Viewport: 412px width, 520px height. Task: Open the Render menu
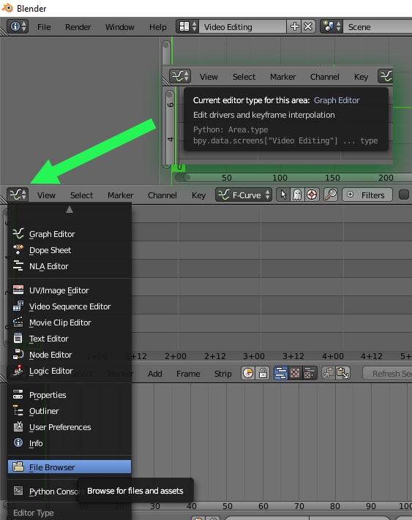(x=78, y=27)
